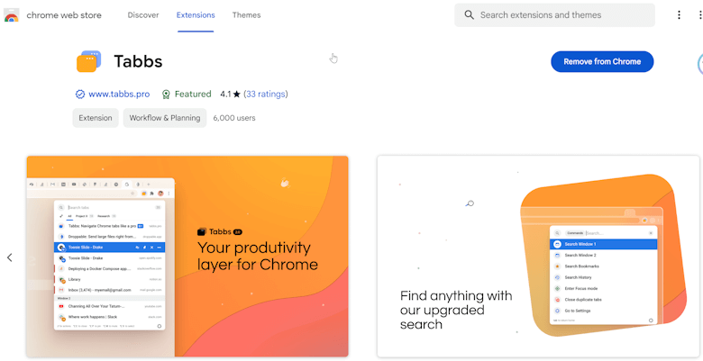Image resolution: width=703 pixels, height=361 pixels.
Task: Switch to the Extensions tab
Action: coord(196,15)
